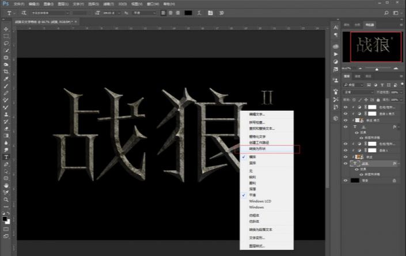Open the 滤镜 Filter menu in menu bar
Image resolution: width=406 pixels, height=256 pixels.
[108, 4]
